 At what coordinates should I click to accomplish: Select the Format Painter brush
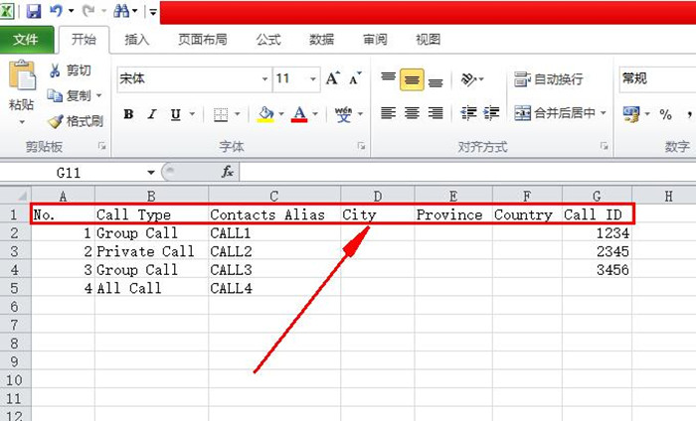57,121
